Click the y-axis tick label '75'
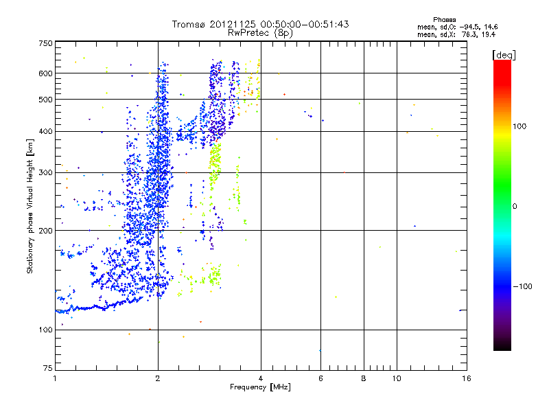The width and height of the screenshot is (549, 412). point(48,368)
